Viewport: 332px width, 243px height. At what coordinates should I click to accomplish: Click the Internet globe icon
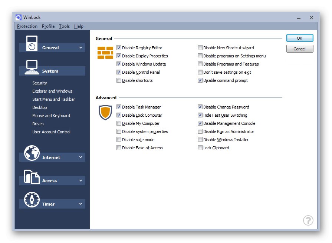[x=32, y=153]
